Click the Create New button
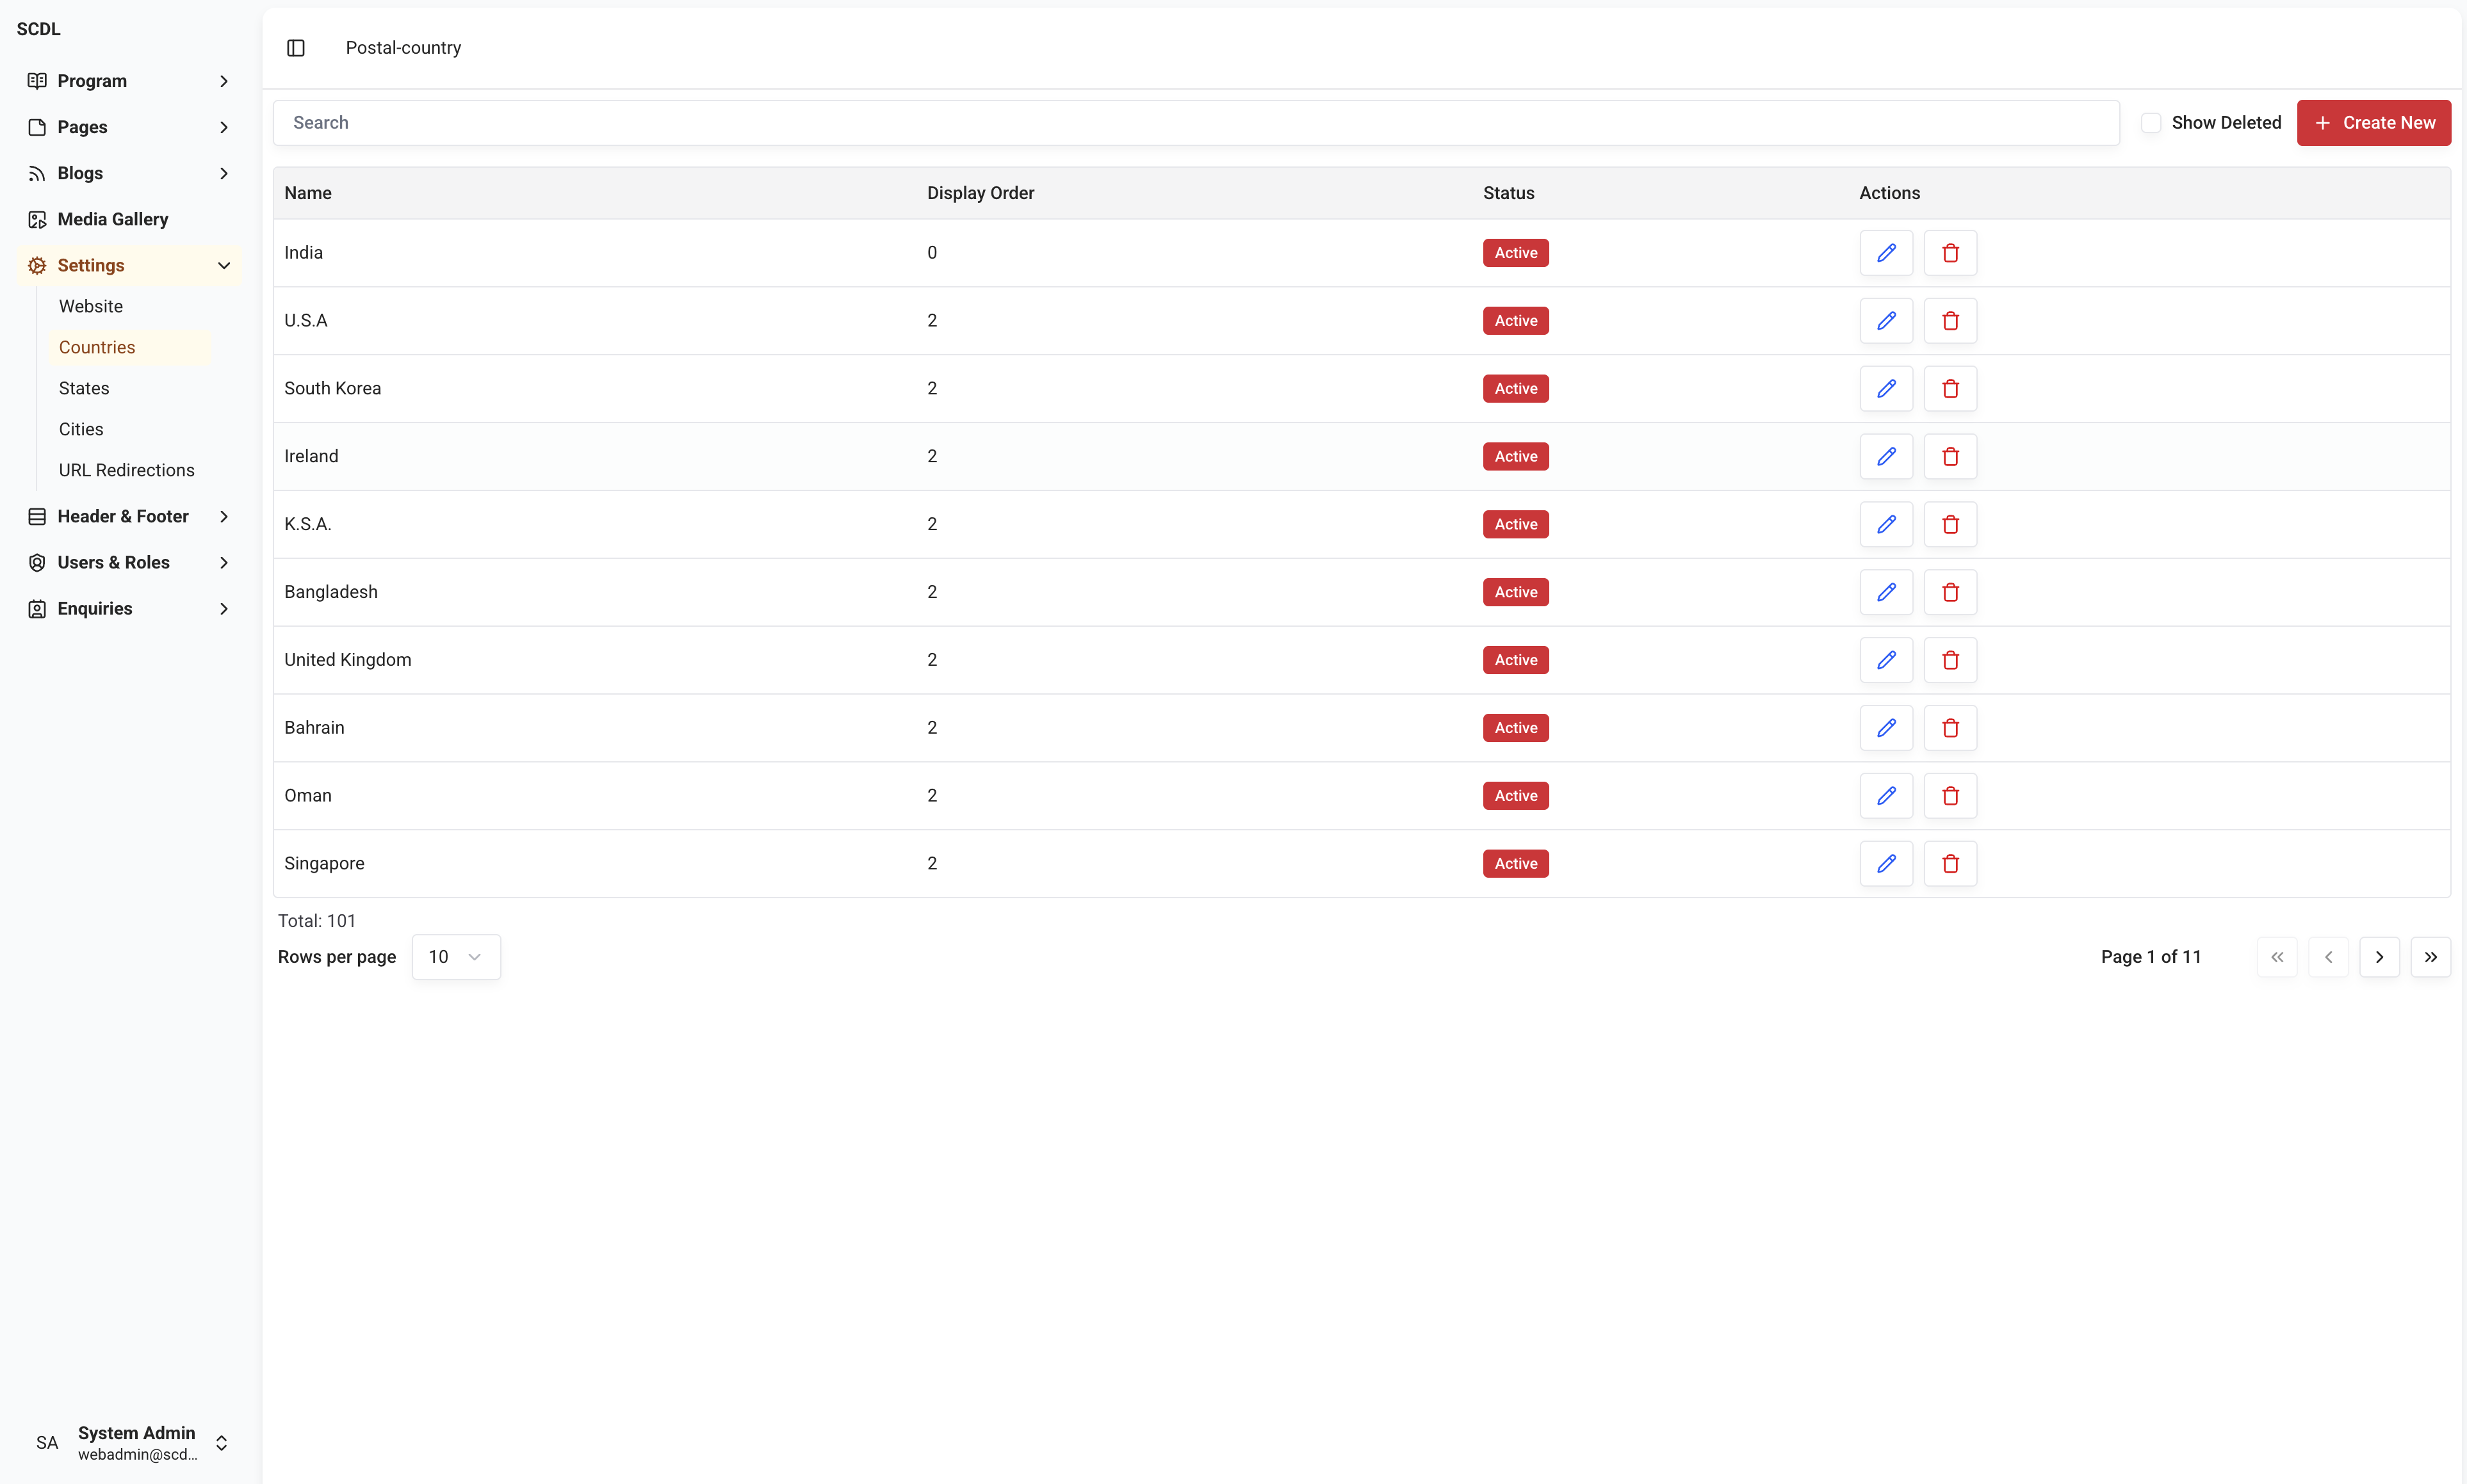Viewport: 2467px width, 1484px height. [2373, 123]
